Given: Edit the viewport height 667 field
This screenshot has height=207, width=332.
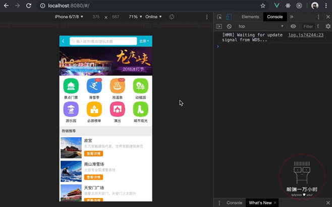Looking at the screenshot, I should pos(116,17).
